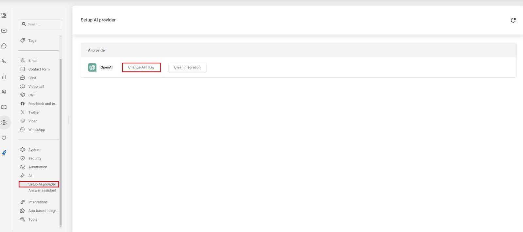The image size is (523, 232).
Task: Click the magnifier icon in search box
Action: 24,24
